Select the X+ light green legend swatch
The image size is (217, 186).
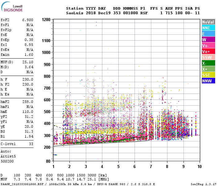(208, 69)
